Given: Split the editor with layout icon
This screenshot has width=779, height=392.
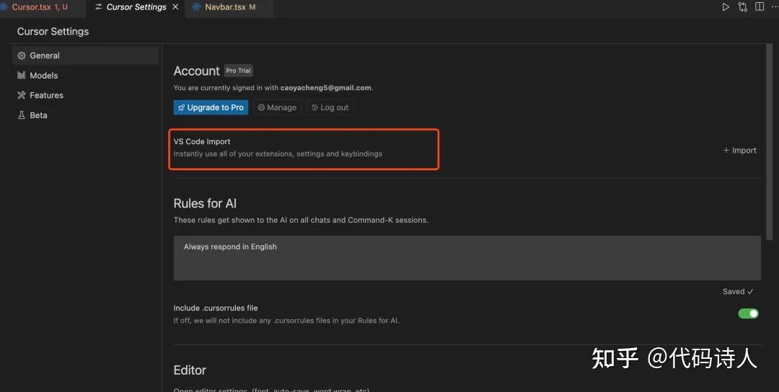Looking at the screenshot, I should (760, 7).
